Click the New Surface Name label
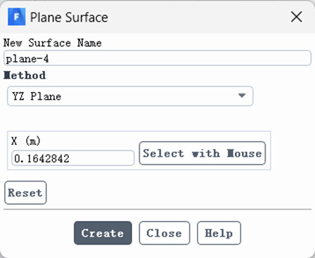The height and width of the screenshot is (258, 315). coord(53,43)
